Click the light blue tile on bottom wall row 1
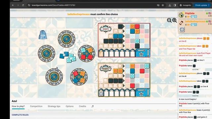Viewport: 212px width, 119px height. pyautogui.click(x=147, y=66)
